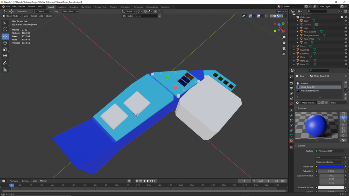Open the Render menu
This screenshot has width=349, height=196.
pyautogui.click(x=22, y=7)
